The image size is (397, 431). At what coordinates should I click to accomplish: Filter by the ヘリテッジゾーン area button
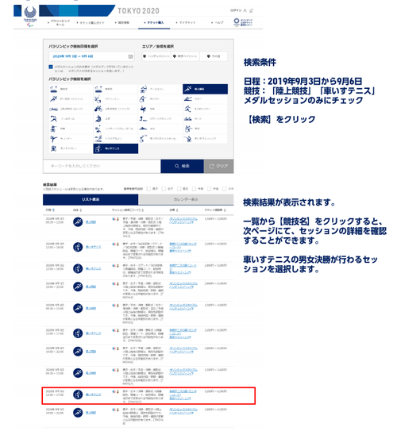click(x=156, y=56)
